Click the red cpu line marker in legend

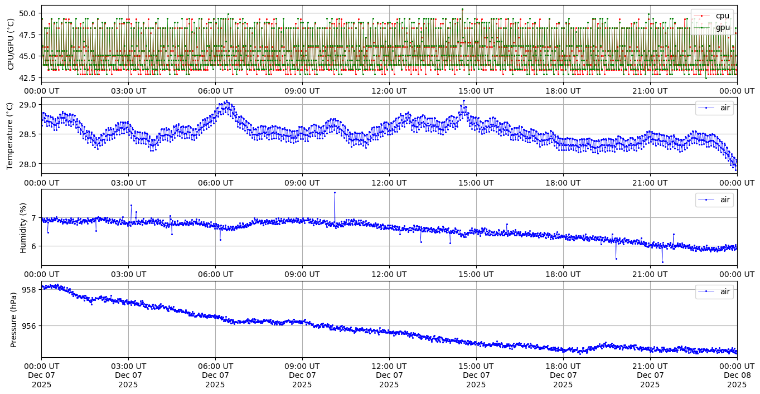tap(704, 16)
